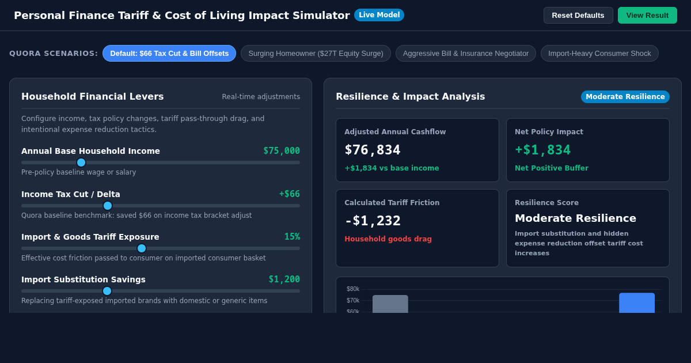Click the $76,834 adjusted cashflow figure
The width and height of the screenshot is (691, 363).
pos(373,150)
